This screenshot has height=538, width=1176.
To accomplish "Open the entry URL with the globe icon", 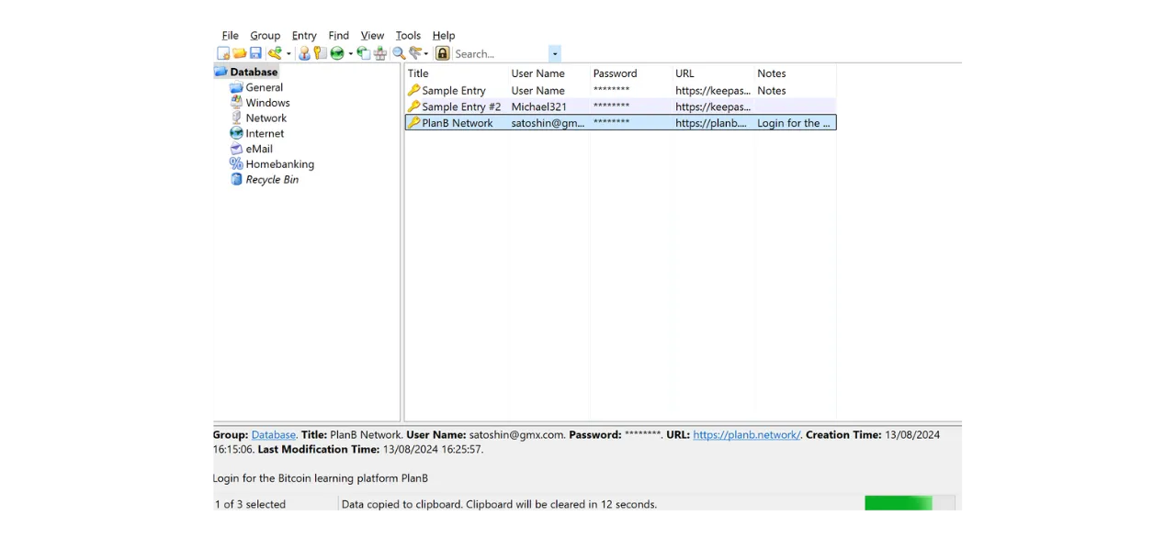I will [337, 52].
